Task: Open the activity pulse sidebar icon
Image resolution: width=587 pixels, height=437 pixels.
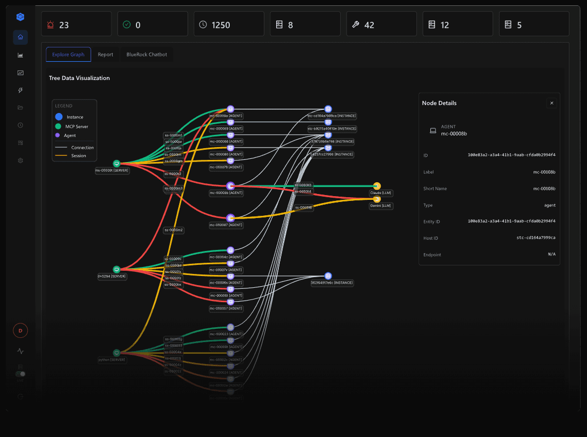Action: [x=21, y=351]
